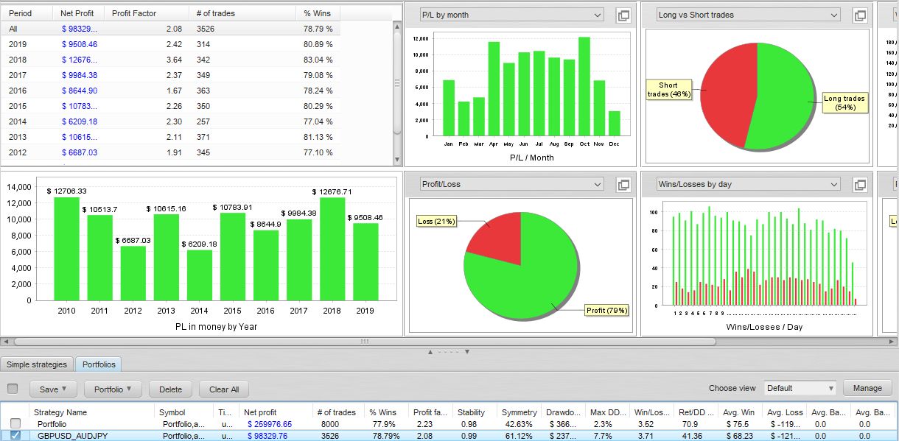
Task: Expand panel using the down splitter arrow
Action: 467,352
